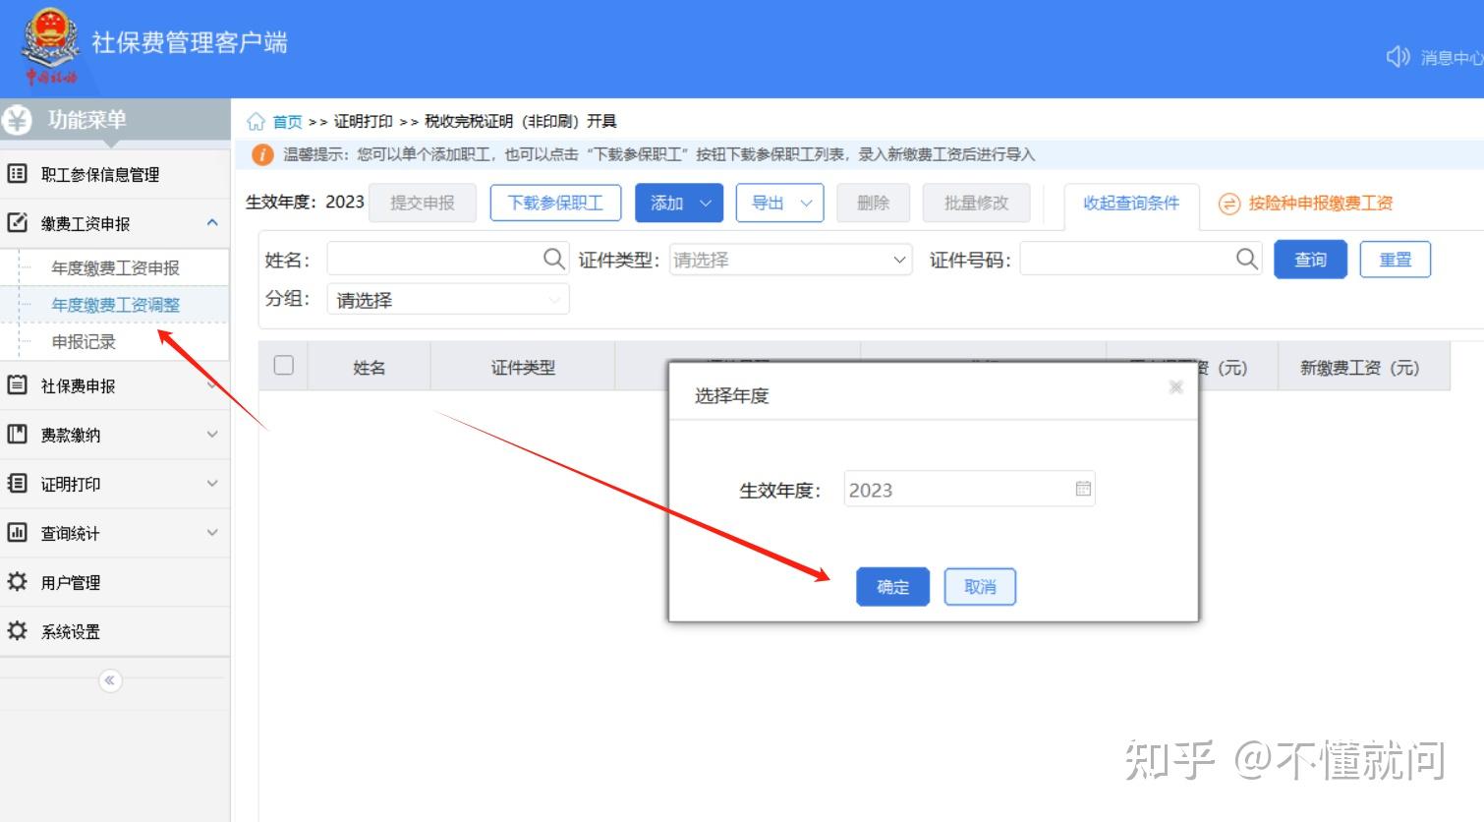Click the collapse sidebar double-arrow icon
Image resolution: width=1484 pixels, height=822 pixels.
(x=110, y=680)
